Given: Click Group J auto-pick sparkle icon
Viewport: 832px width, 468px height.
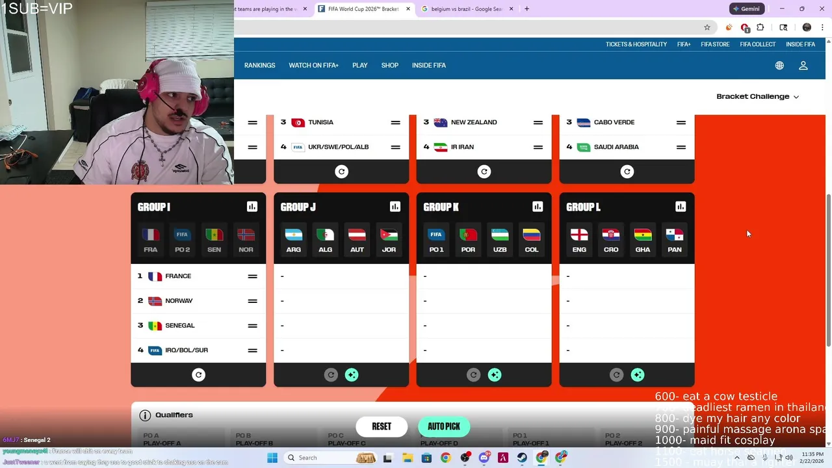Looking at the screenshot, I should [x=352, y=374].
